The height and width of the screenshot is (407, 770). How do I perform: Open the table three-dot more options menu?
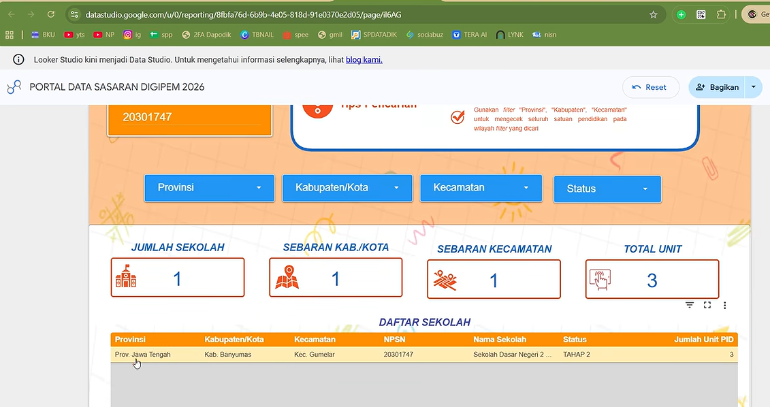(724, 306)
